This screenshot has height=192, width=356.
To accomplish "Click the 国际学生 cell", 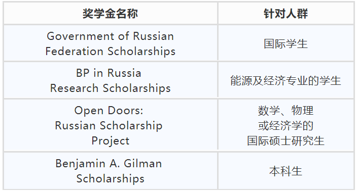I will coord(286,43).
